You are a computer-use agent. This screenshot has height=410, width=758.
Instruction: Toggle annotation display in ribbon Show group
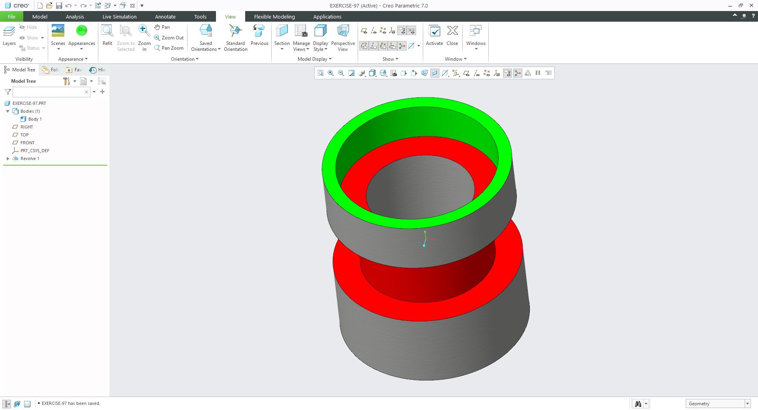point(402,30)
